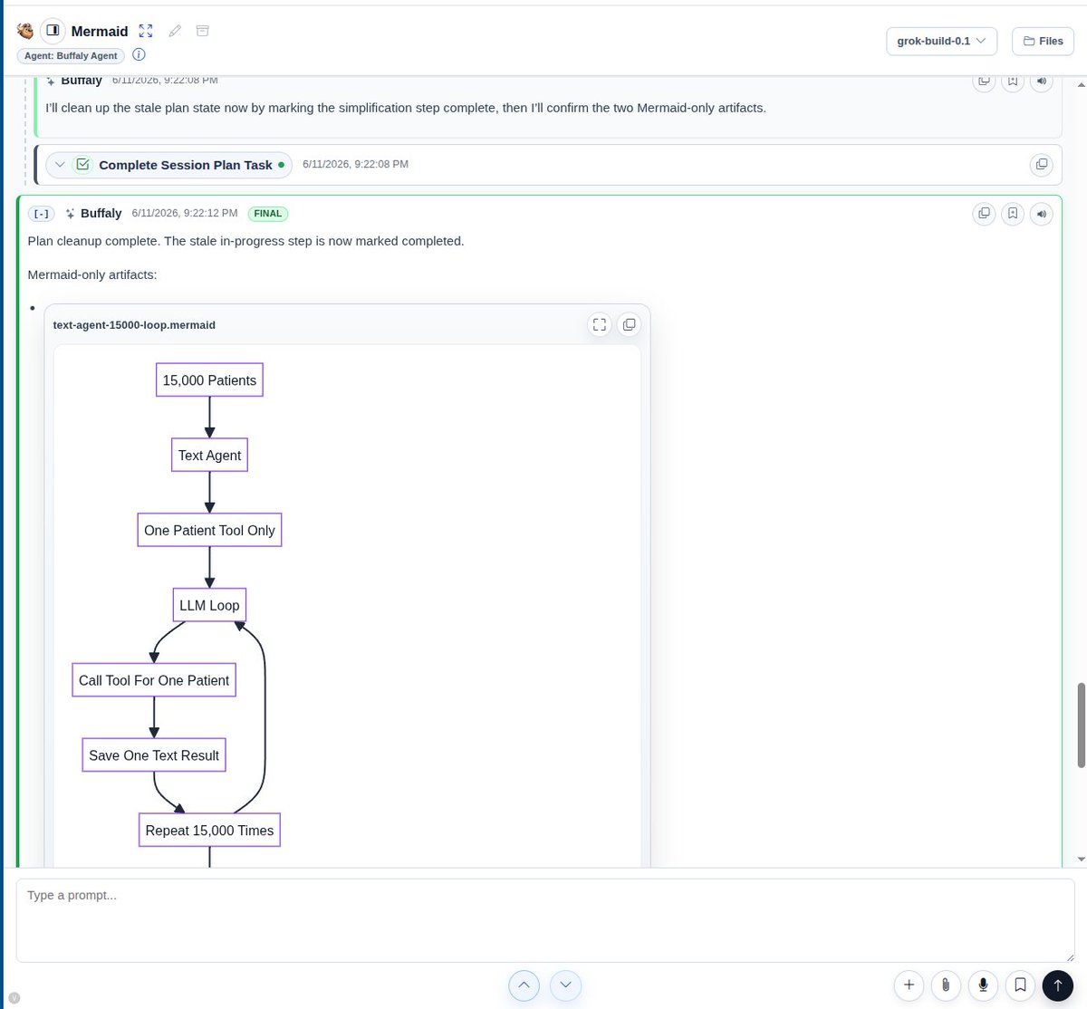Click the chat scrollbar thumb
1087x1009 pixels.
pyautogui.click(x=1081, y=726)
